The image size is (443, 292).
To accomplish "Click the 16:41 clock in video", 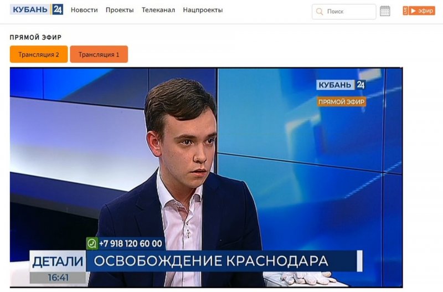I will [x=58, y=278].
